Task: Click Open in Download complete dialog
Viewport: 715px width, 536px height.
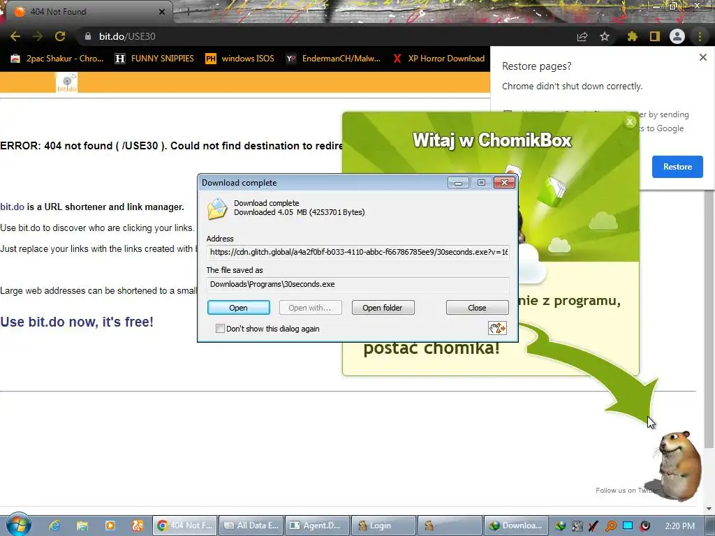Action: click(x=239, y=308)
